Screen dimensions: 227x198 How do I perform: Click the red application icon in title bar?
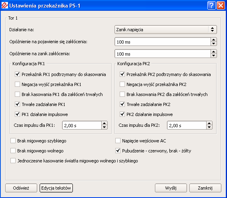(x=5, y=6)
